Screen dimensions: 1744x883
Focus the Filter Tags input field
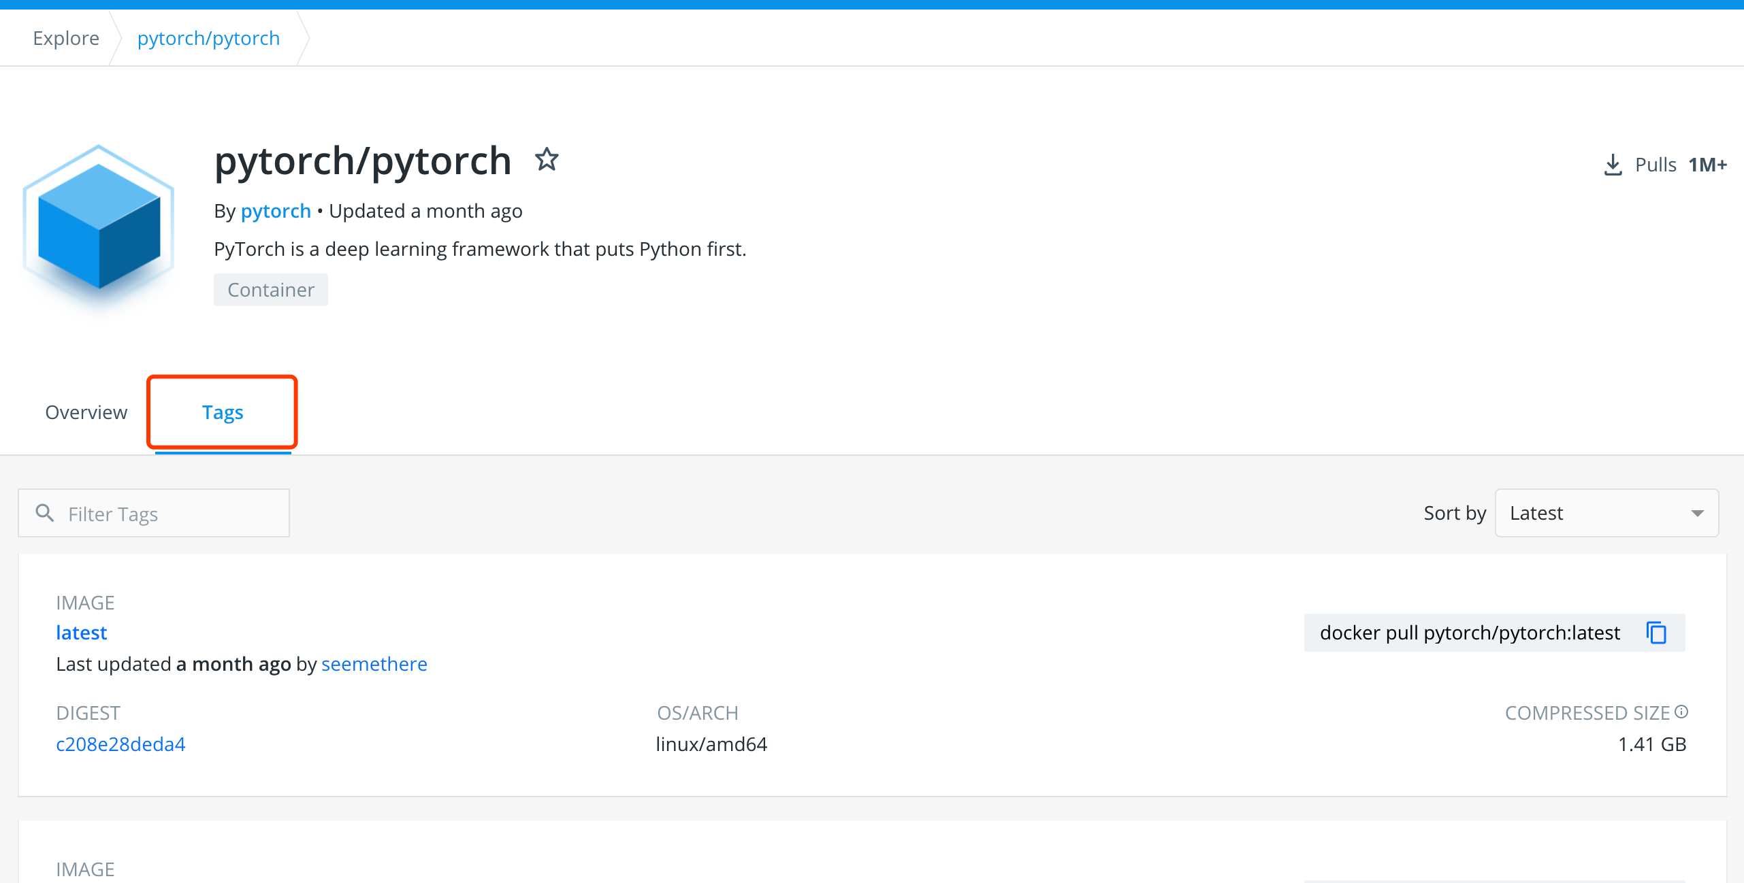point(170,514)
